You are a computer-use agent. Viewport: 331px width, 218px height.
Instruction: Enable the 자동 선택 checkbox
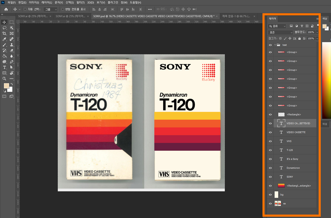coord(25,9)
